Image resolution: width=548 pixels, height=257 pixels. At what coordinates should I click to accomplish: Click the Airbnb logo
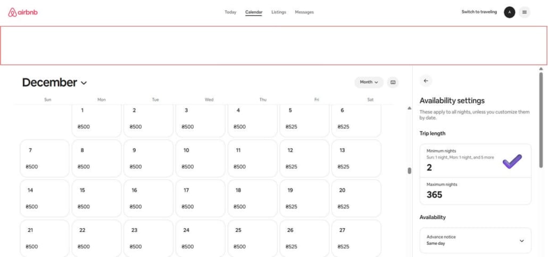pyautogui.click(x=23, y=12)
